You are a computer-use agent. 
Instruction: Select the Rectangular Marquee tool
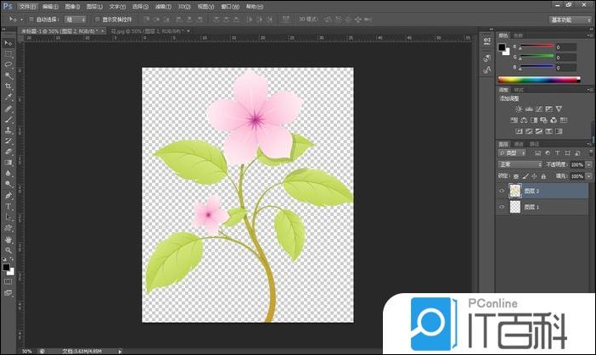click(x=8, y=53)
